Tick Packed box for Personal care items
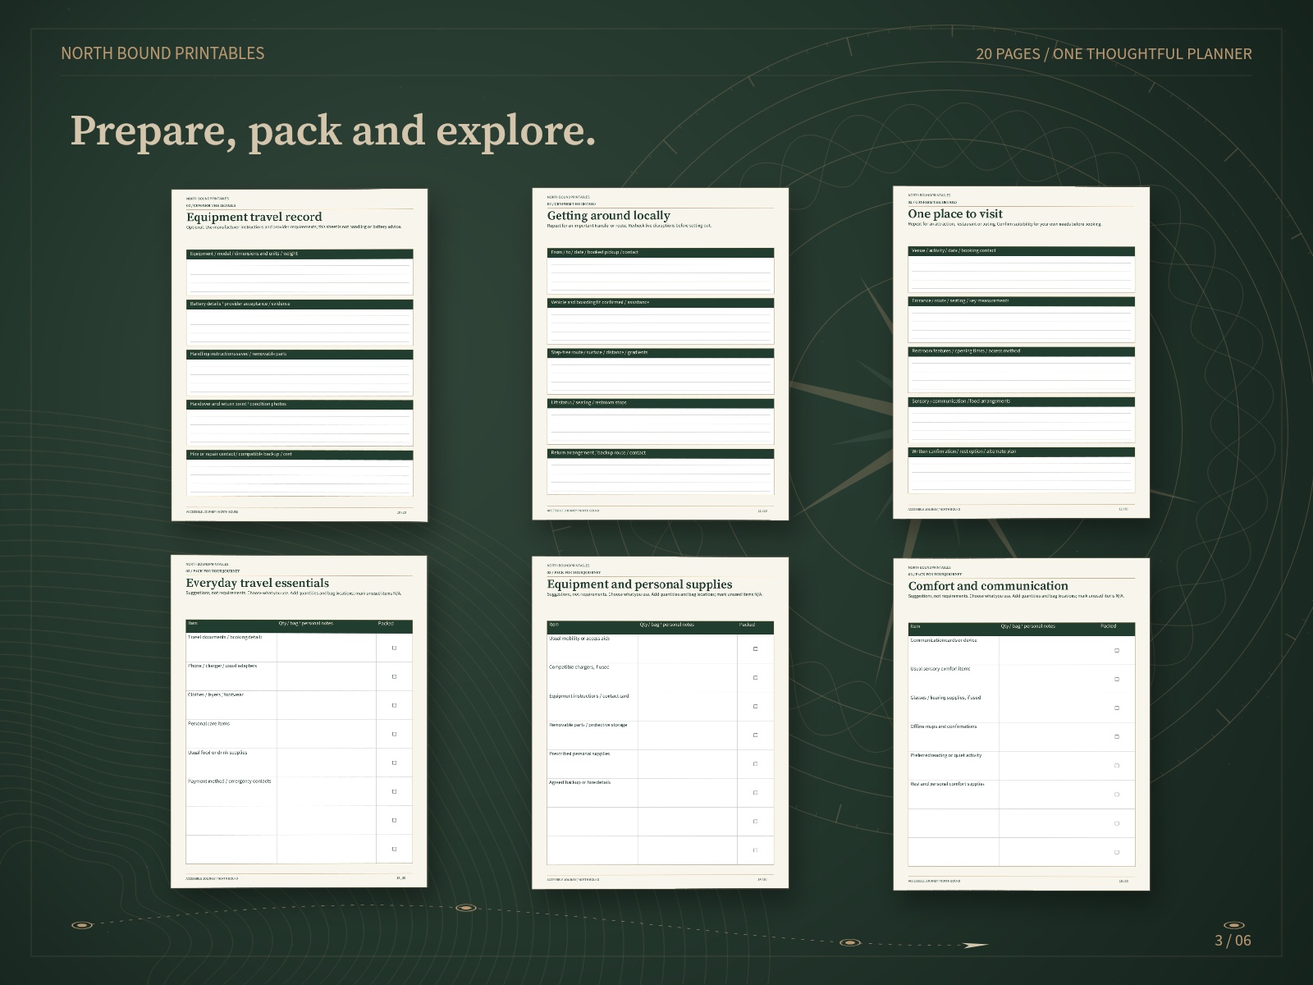1313x985 pixels. (394, 734)
